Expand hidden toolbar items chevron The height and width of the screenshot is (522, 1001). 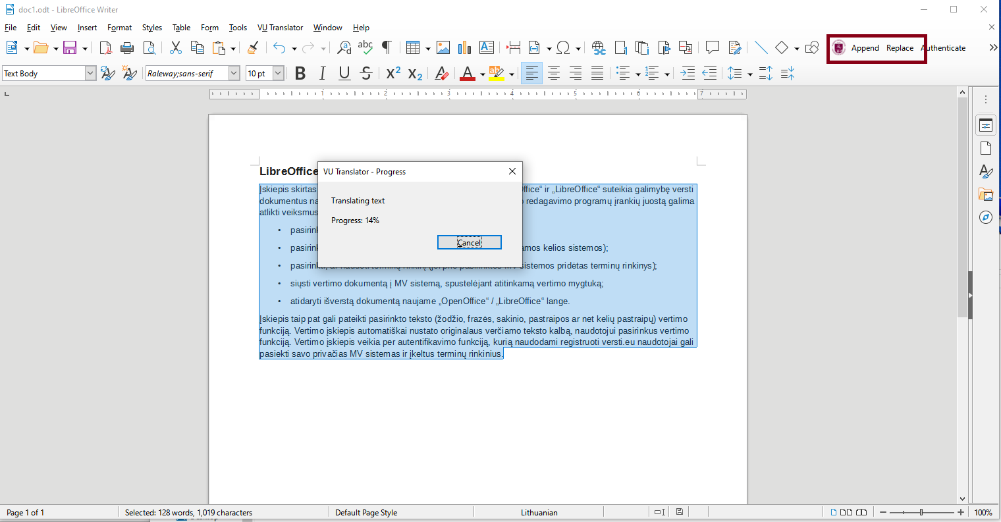coord(993,48)
